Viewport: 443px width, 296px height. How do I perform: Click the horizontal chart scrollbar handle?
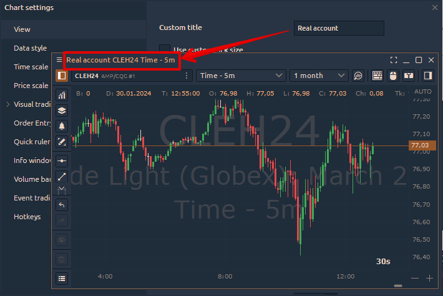point(398,286)
